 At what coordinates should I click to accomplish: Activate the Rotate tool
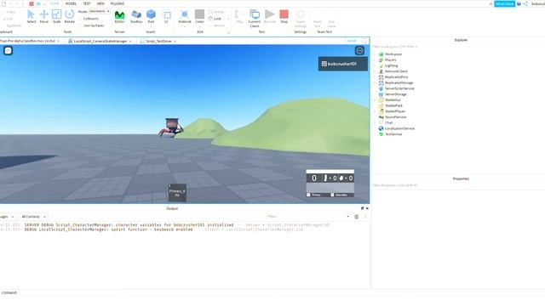(70, 16)
